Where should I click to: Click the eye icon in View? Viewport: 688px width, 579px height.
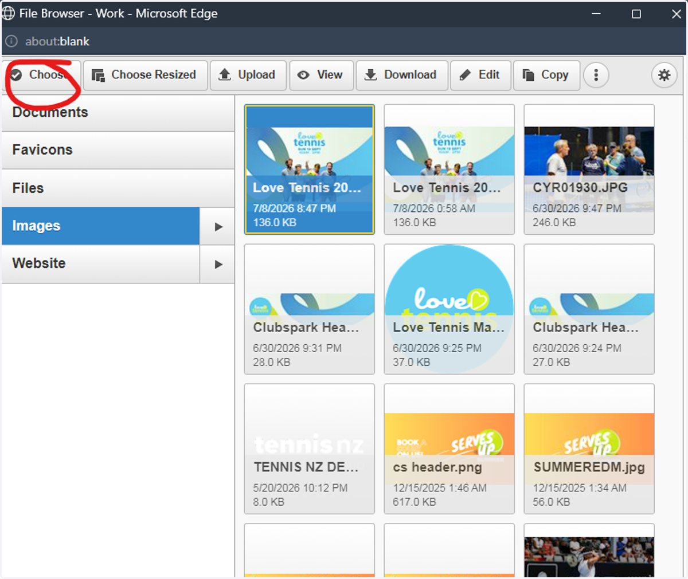click(x=303, y=75)
